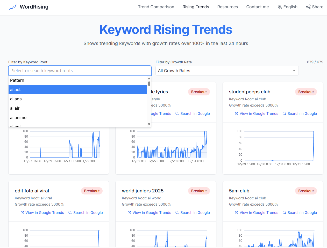
Task: Choose the 'ai act' keyword root
Action: click(78, 89)
